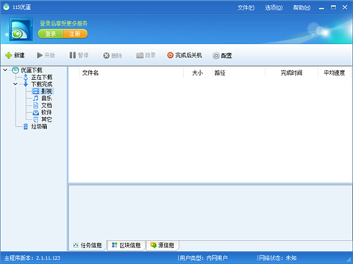Sort by 完成时间 column header
The image size is (353, 264).
(x=291, y=73)
